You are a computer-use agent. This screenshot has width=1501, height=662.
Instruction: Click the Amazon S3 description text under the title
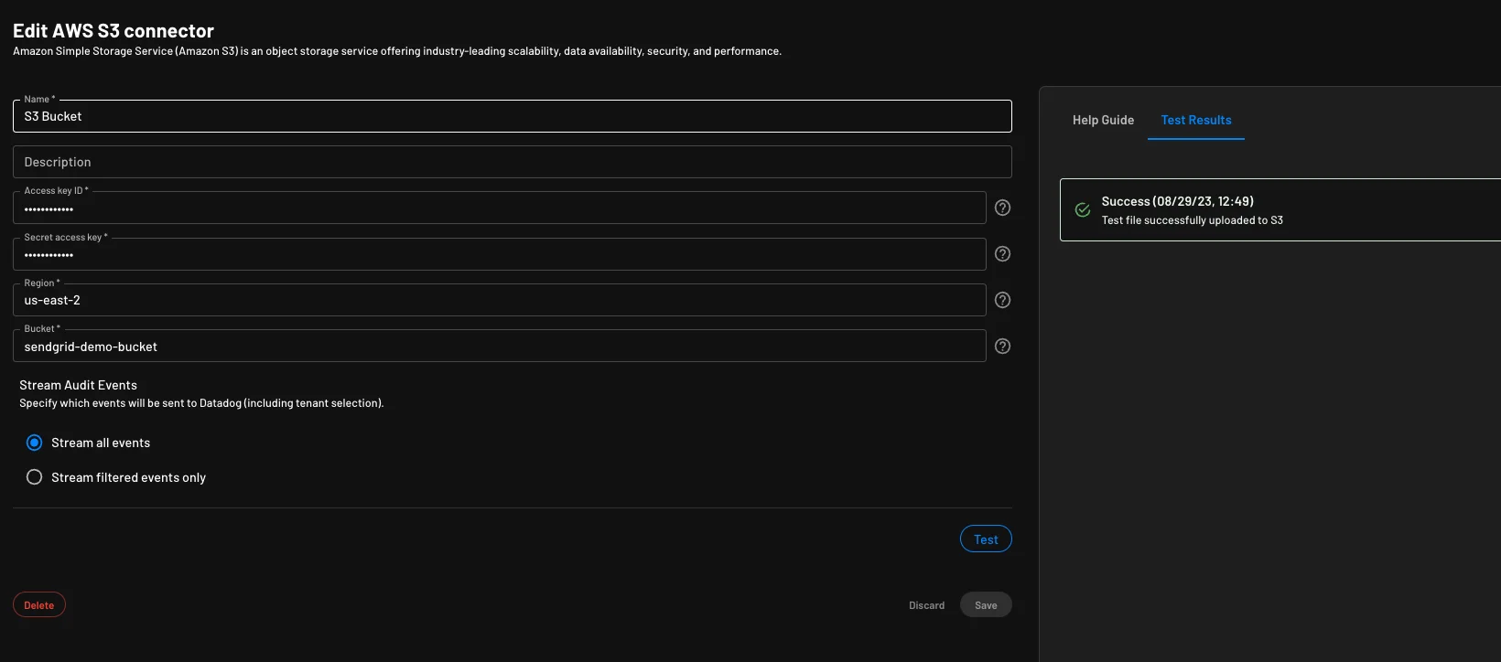click(x=397, y=51)
